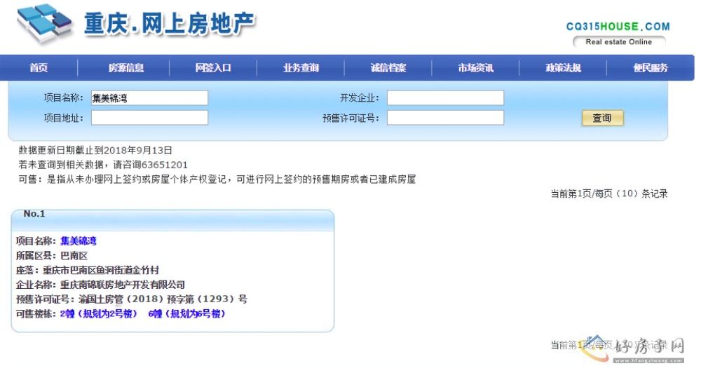Go to 网签入口 in navigation
Image resolution: width=701 pixels, height=366 pixels.
click(213, 68)
